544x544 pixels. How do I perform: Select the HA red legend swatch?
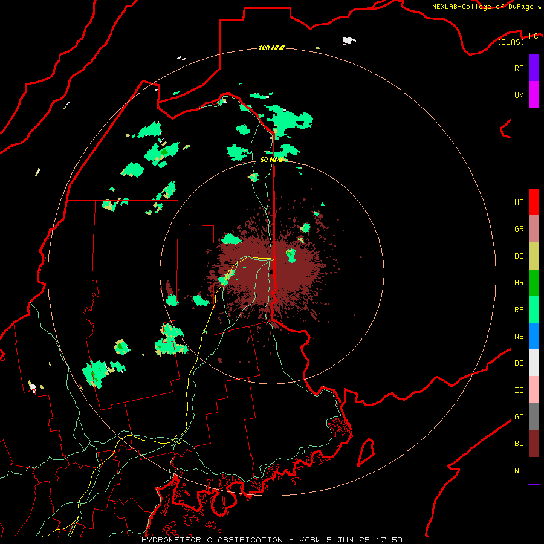tap(534, 202)
